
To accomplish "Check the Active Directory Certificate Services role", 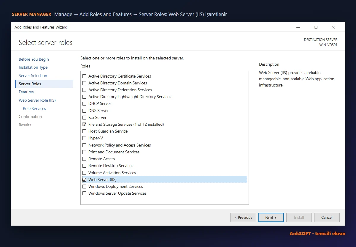I will click(85, 76).
